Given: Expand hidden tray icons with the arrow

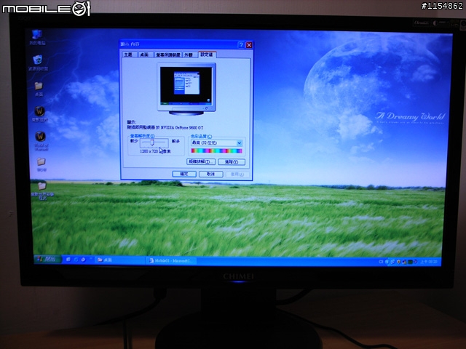Looking at the screenshot, I should pyautogui.click(x=387, y=262).
